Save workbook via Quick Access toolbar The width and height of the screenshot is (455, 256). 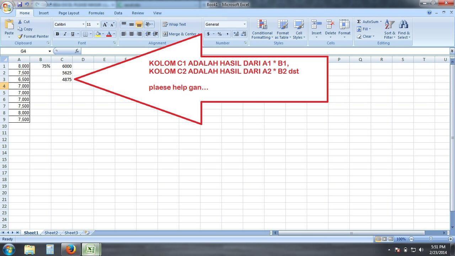(20, 5)
